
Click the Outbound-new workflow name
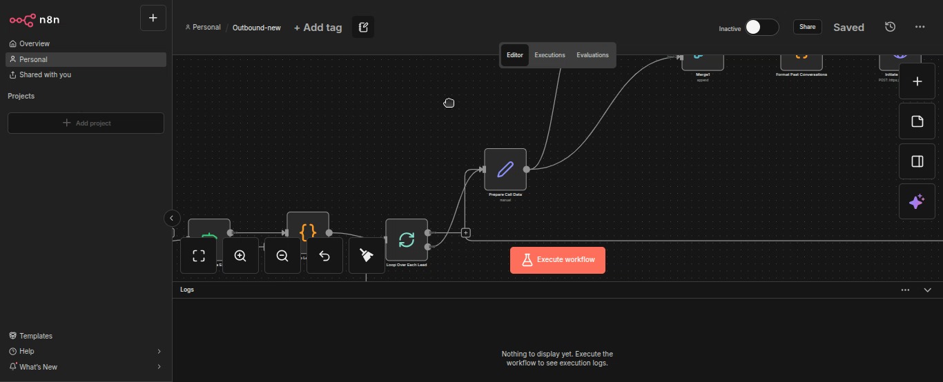pos(257,28)
